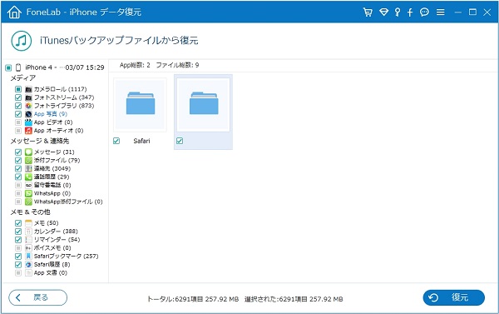Click the Safari履歴 icon
Image resolution: width=499 pixels, height=314 pixels.
28,265
